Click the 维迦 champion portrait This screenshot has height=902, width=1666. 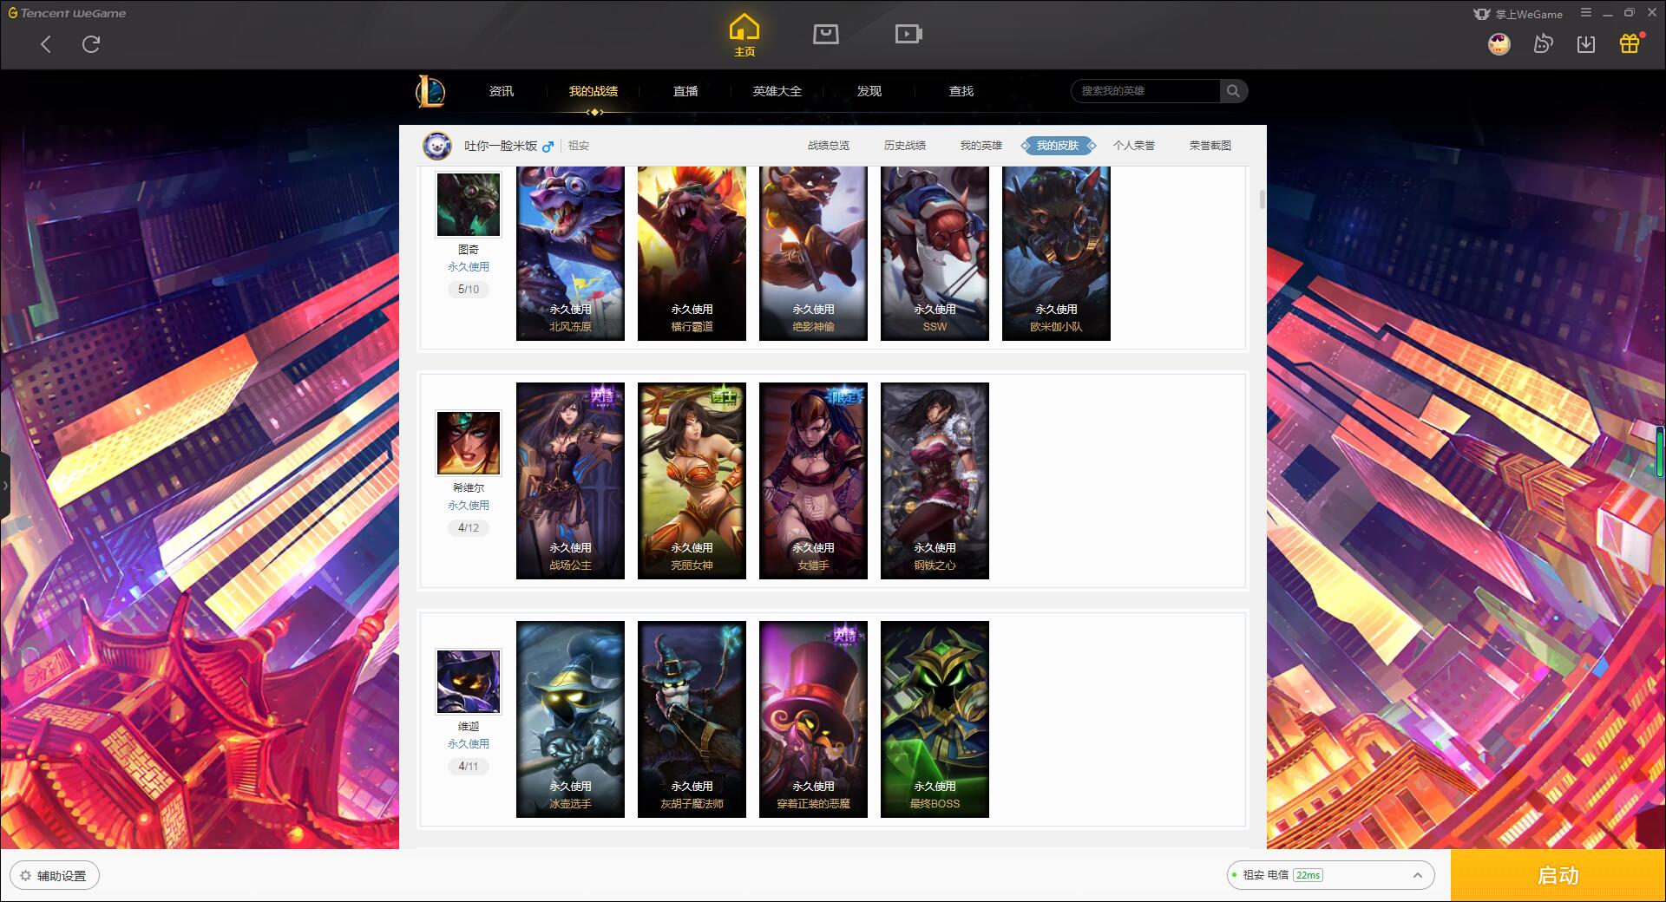point(469,682)
